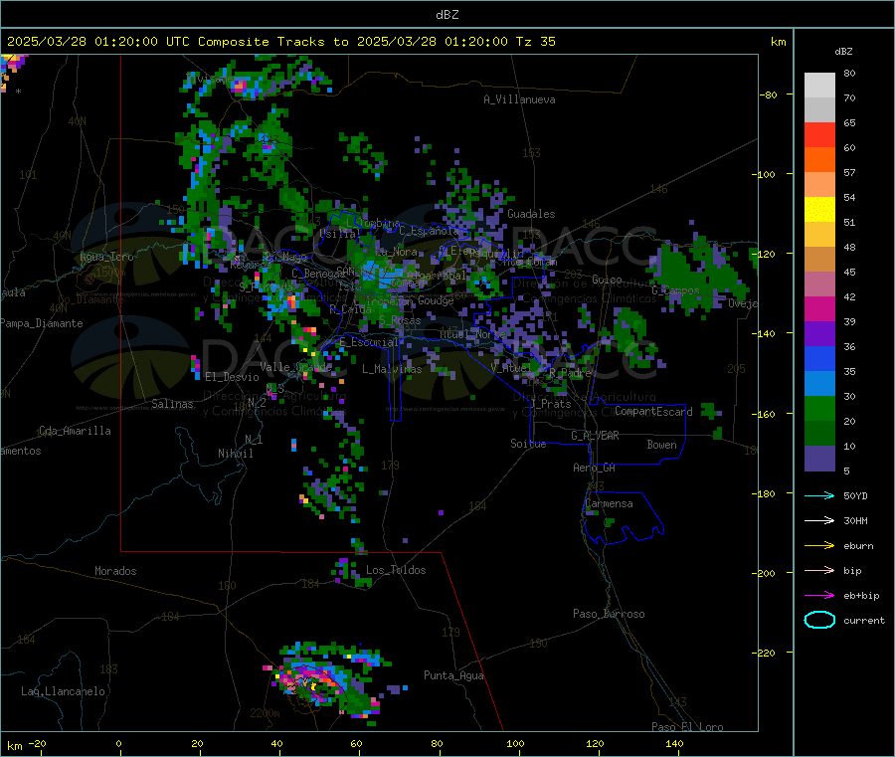This screenshot has height=757, width=895.
Task: Click the 'Oveja' map label
Action: coord(743,303)
